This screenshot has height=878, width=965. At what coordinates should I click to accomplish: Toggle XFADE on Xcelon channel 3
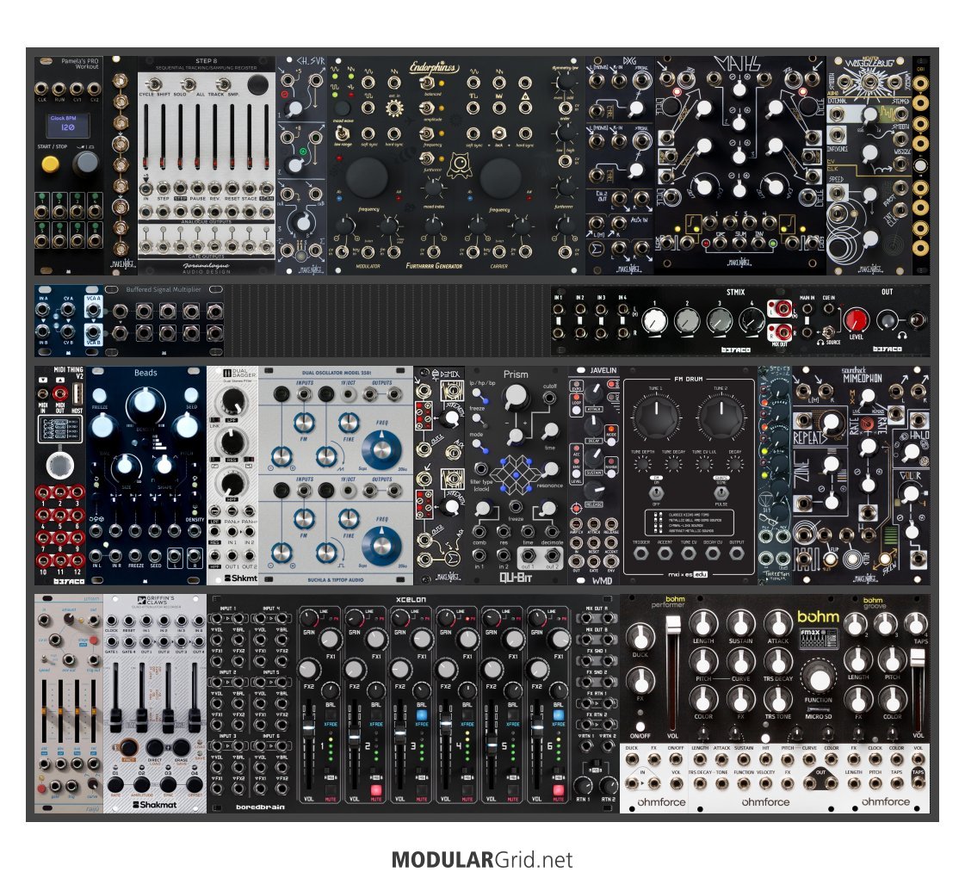422,715
